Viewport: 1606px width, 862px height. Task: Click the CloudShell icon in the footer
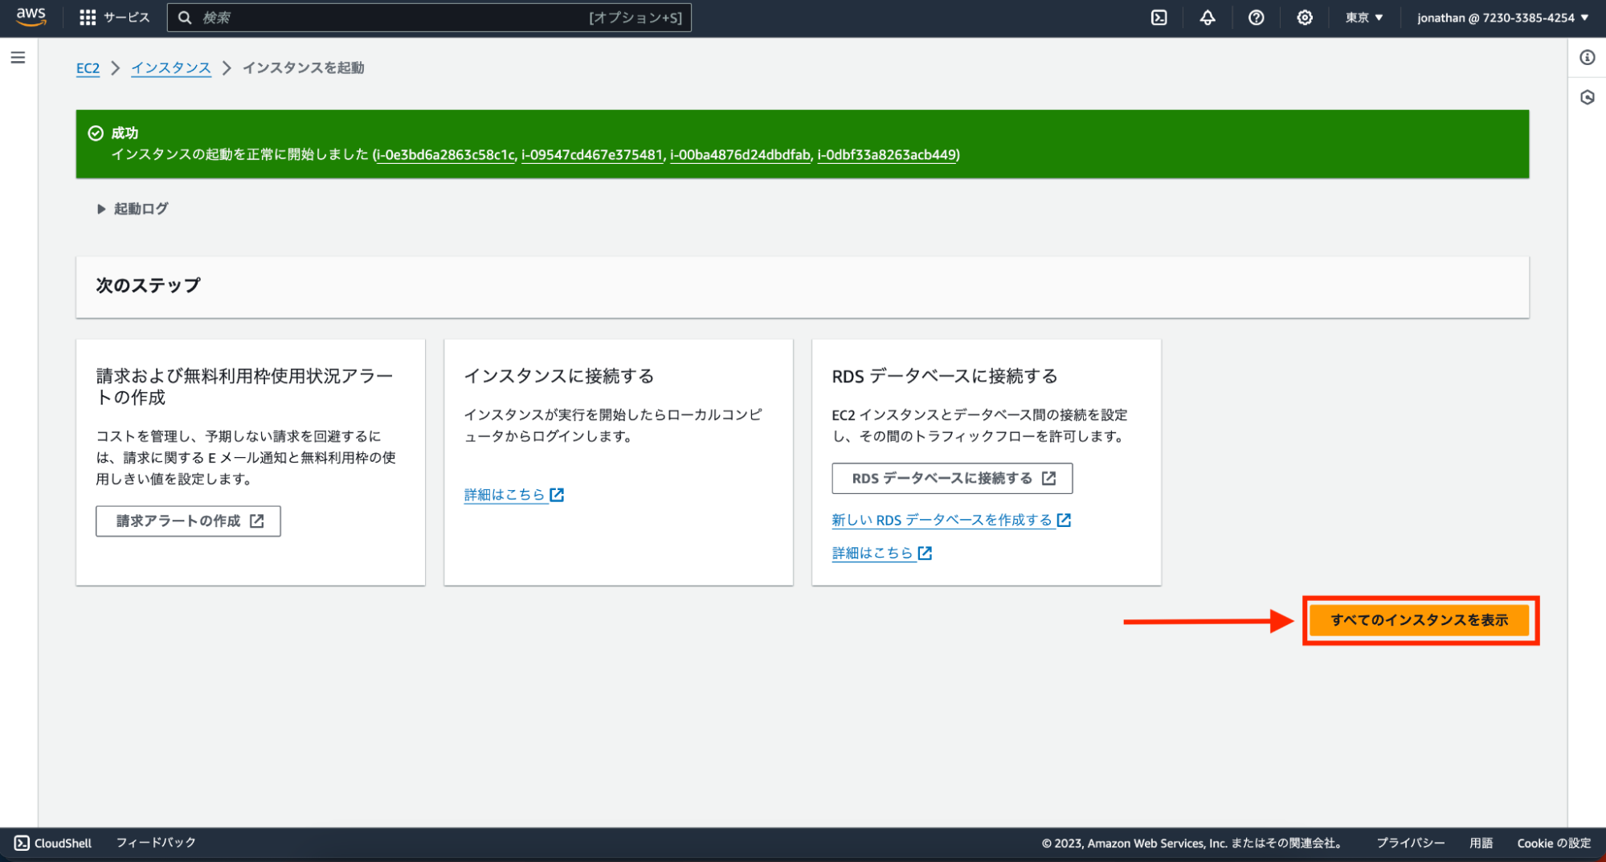coord(22,843)
